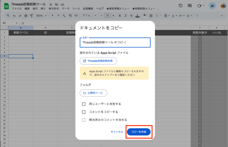Format as percent

point(58,15)
